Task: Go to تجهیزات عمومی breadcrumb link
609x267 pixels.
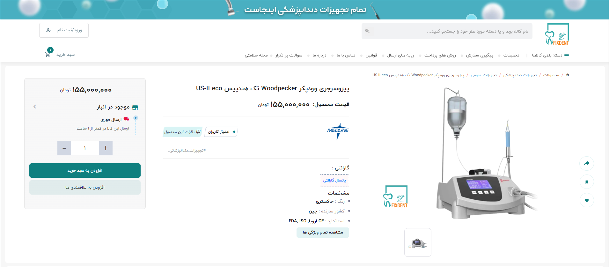Action: [484, 75]
